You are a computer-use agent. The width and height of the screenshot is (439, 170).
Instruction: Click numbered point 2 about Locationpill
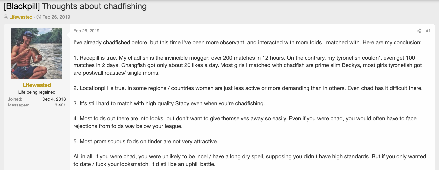click(x=248, y=88)
